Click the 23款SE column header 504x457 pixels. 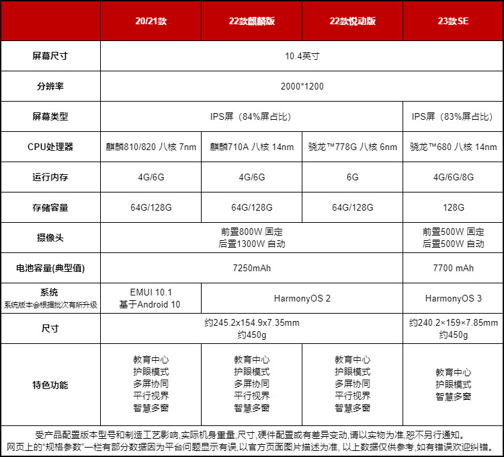click(453, 21)
